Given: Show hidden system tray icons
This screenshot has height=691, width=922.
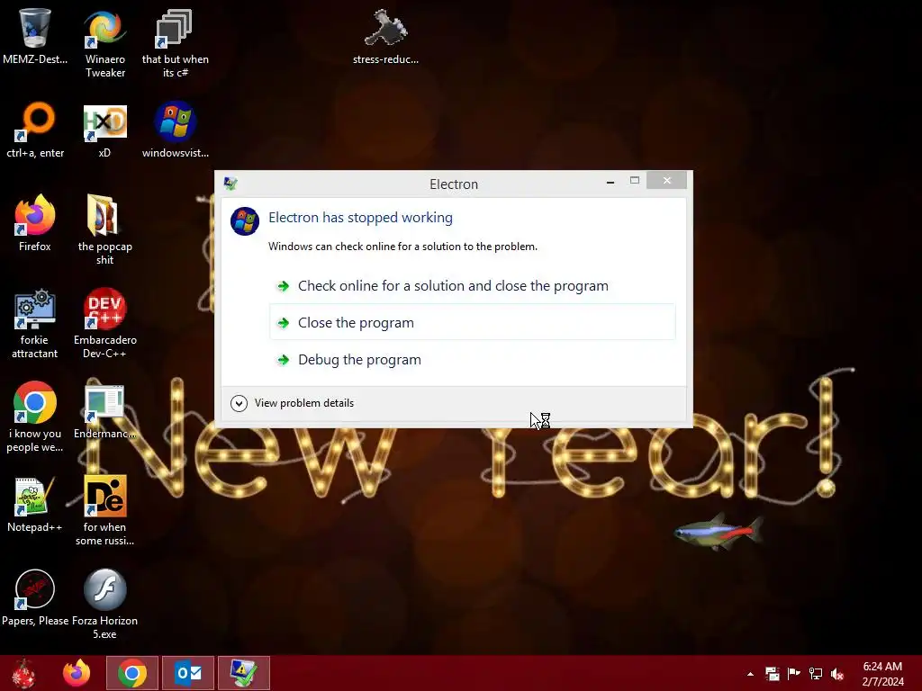Looking at the screenshot, I should (x=750, y=674).
